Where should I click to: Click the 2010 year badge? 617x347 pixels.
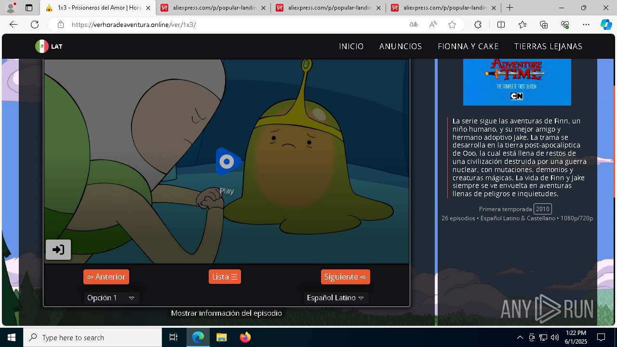point(543,209)
